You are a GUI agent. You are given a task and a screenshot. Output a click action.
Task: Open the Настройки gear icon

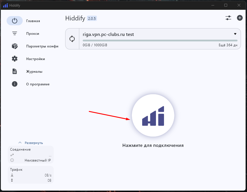click(x=15, y=59)
